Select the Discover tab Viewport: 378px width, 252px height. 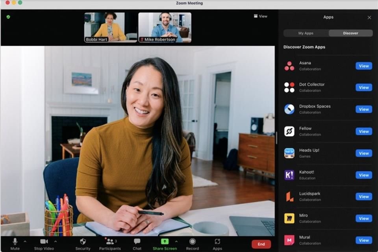pos(350,33)
